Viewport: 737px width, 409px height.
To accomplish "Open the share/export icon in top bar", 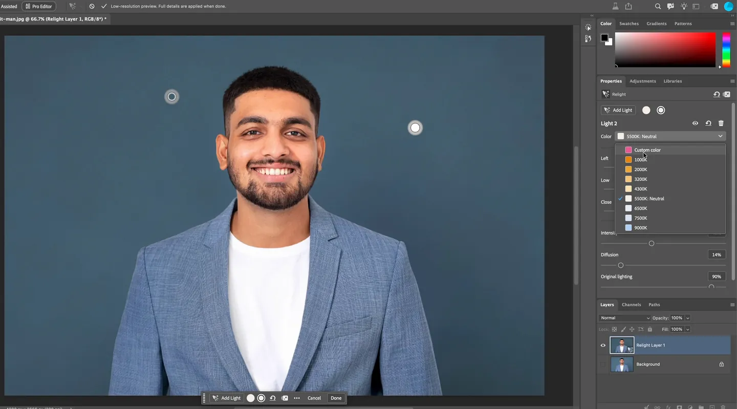I will coord(628,6).
